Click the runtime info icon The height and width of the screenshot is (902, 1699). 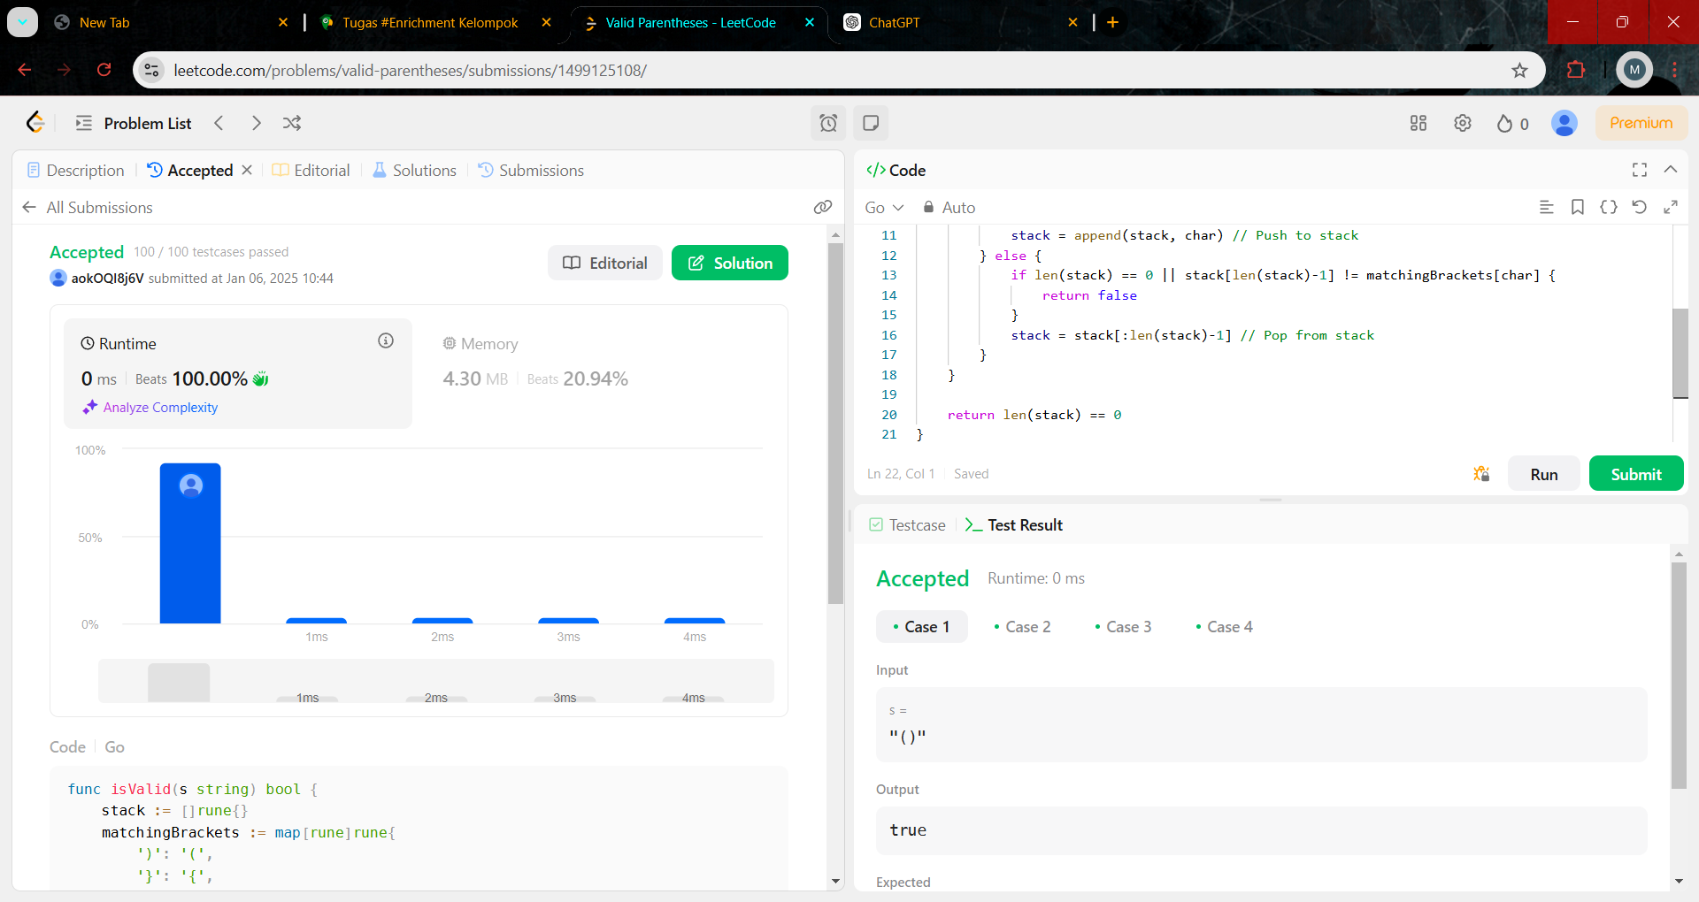(386, 340)
